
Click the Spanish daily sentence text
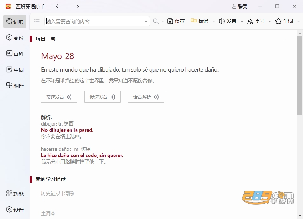130,70
